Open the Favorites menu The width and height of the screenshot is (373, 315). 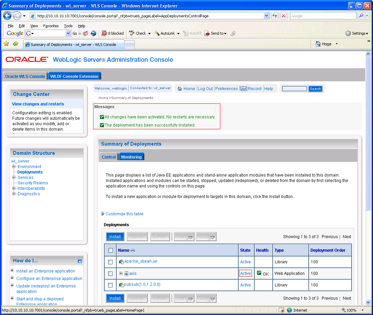click(x=51, y=26)
